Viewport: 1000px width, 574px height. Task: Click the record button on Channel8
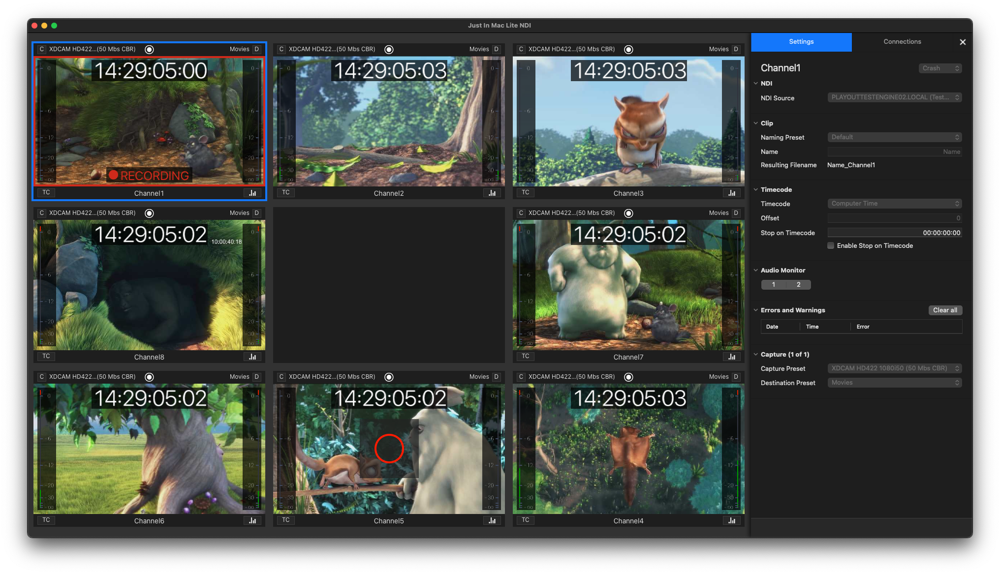click(150, 213)
